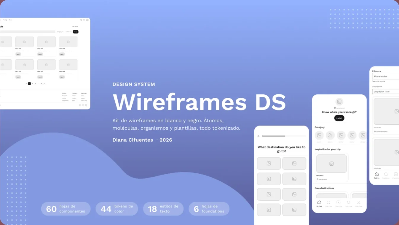Click the '18 estilos de texto' stat pill
The image size is (399, 225).
tap(163, 209)
